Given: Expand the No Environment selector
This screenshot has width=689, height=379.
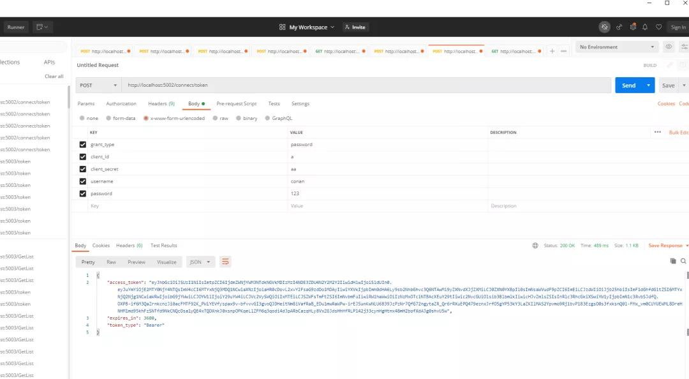Looking at the screenshot, I should [616, 47].
